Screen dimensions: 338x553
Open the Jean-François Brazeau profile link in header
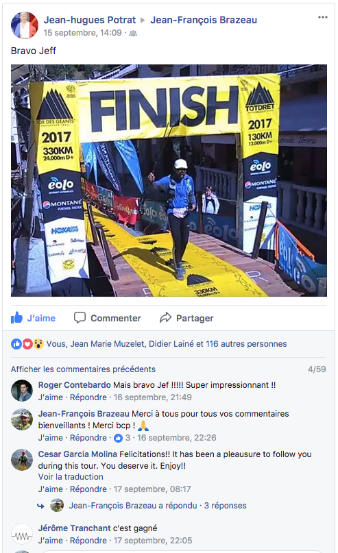click(x=204, y=20)
